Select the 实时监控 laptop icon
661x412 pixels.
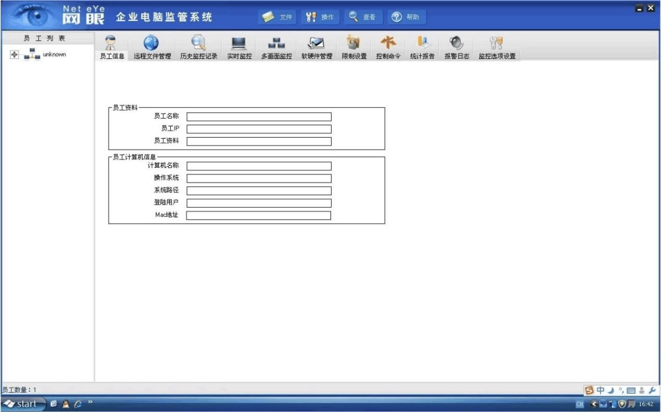239,43
